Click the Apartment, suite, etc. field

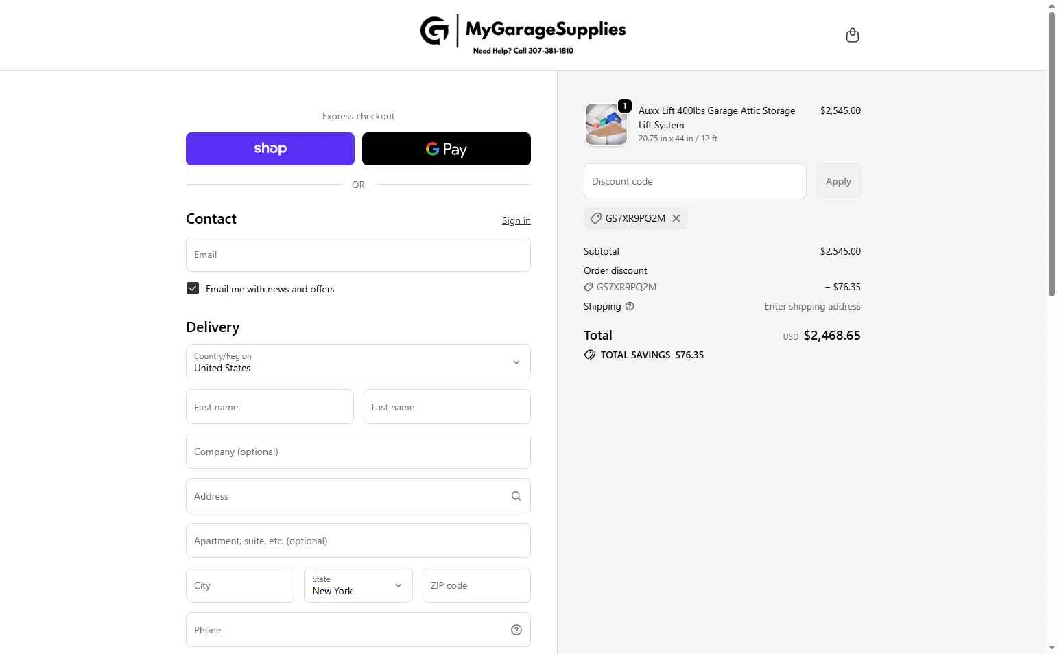pos(358,541)
